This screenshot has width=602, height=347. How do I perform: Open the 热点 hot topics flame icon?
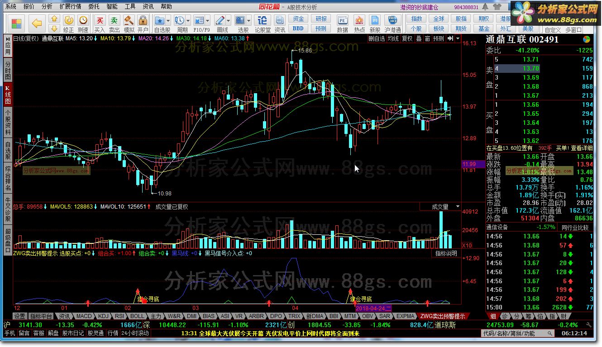359,20
